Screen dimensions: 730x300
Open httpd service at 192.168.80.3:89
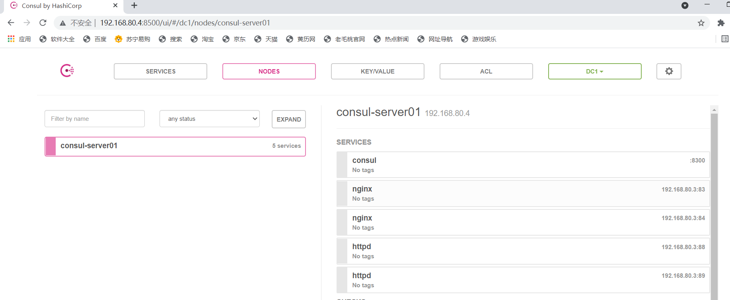pyautogui.click(x=523, y=280)
